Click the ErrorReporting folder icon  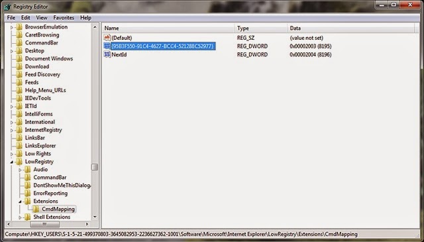pos(28,194)
